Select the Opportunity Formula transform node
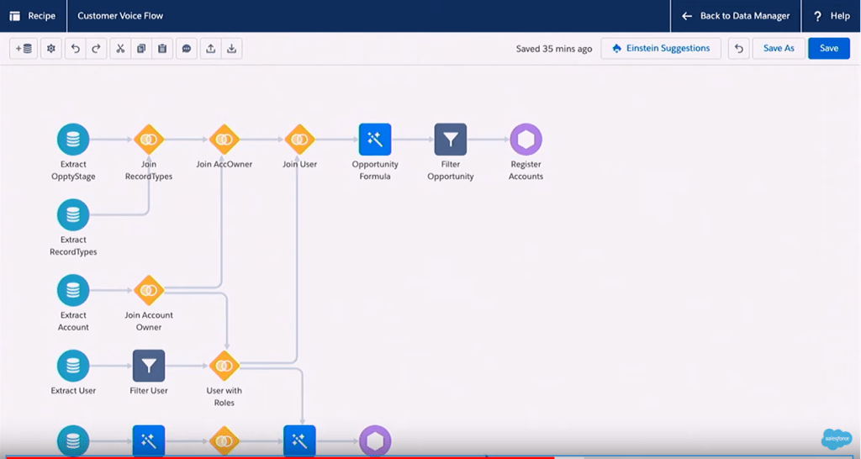Screen dimensions: 861x459 tap(375, 140)
